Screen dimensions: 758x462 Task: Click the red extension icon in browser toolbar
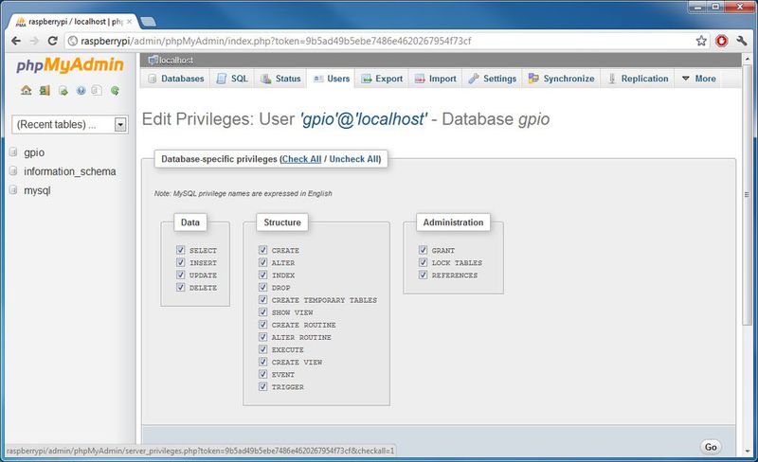point(722,41)
